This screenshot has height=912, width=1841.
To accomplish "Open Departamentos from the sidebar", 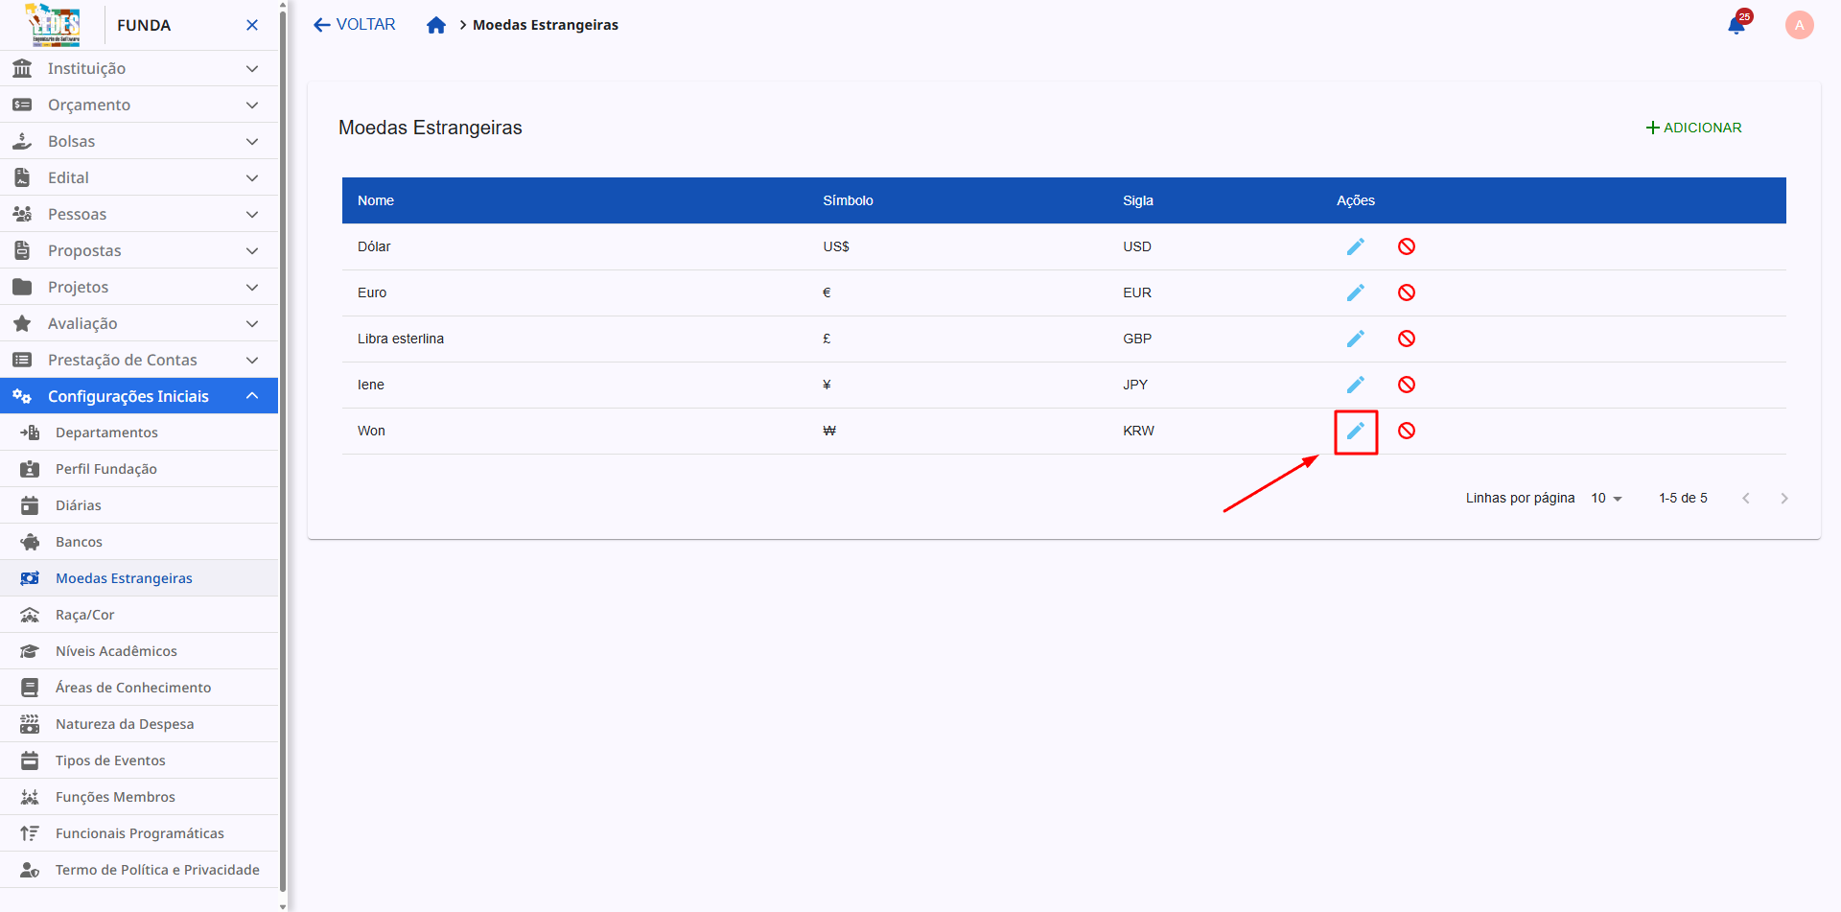I will [x=106, y=433].
